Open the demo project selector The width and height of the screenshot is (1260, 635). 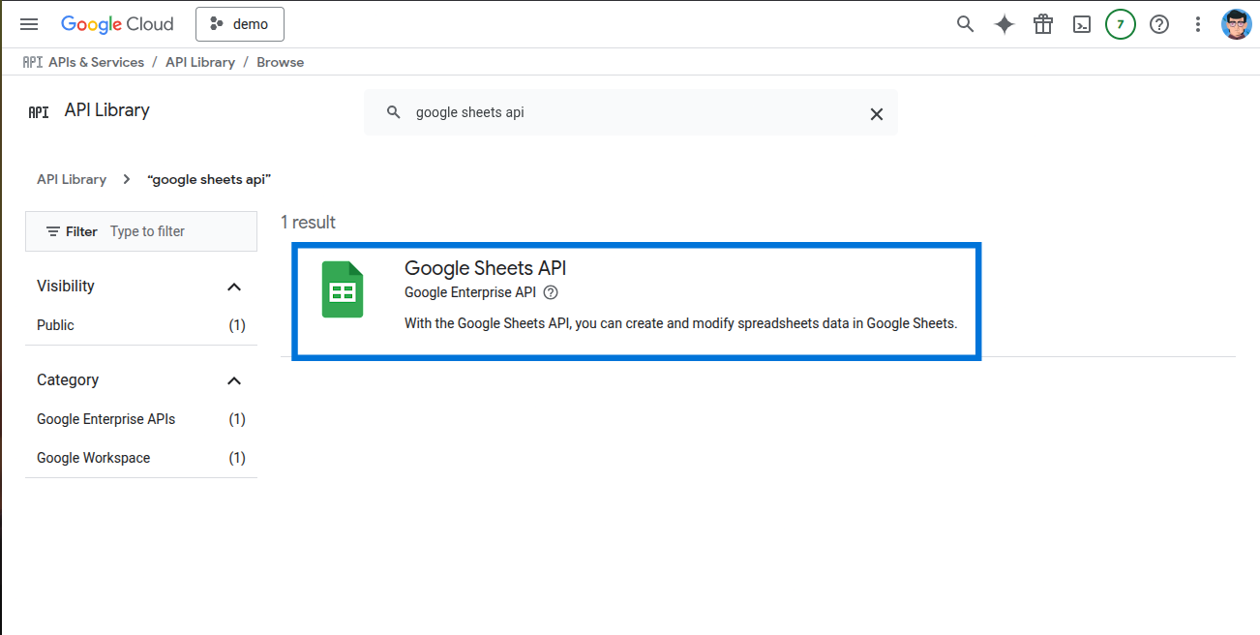[x=240, y=24]
